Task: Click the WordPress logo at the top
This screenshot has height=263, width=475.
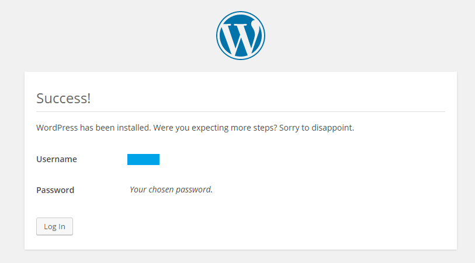Action: coord(241,36)
